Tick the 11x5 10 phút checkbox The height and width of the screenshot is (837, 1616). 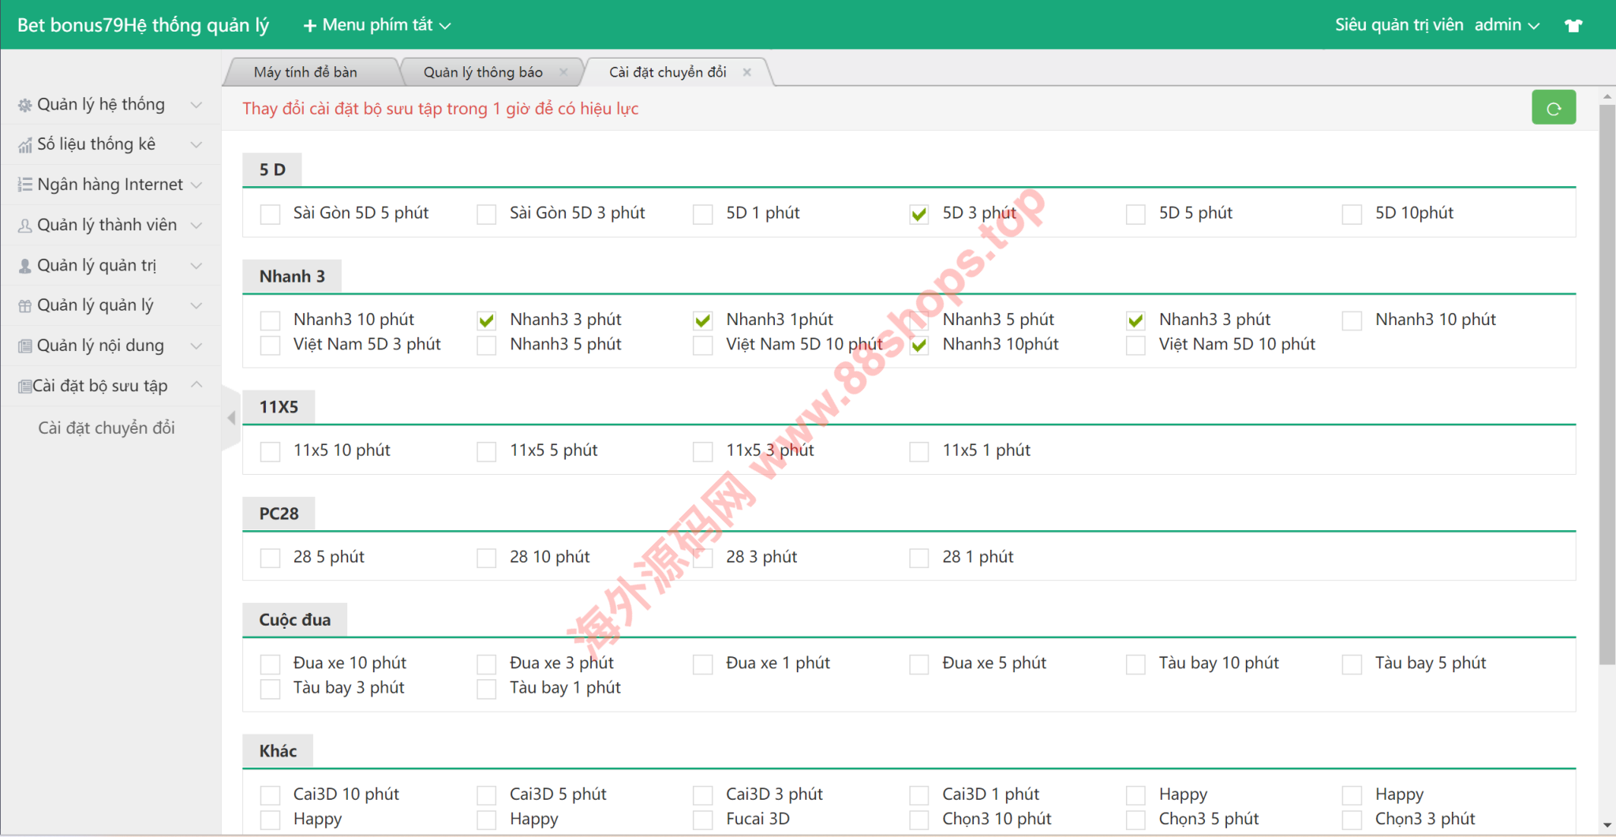point(270,451)
